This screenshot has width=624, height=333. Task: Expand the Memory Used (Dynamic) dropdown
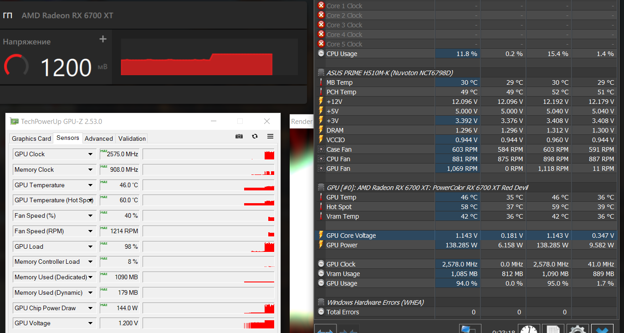pos(90,293)
